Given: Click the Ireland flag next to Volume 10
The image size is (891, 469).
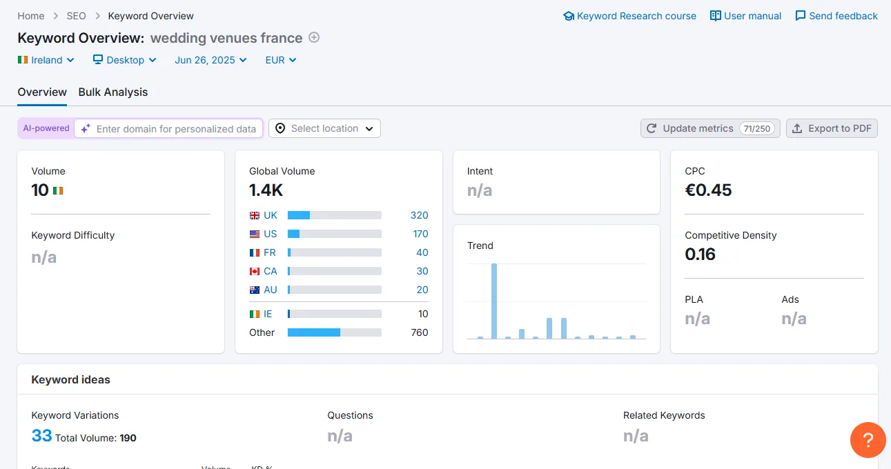Looking at the screenshot, I should (58, 190).
